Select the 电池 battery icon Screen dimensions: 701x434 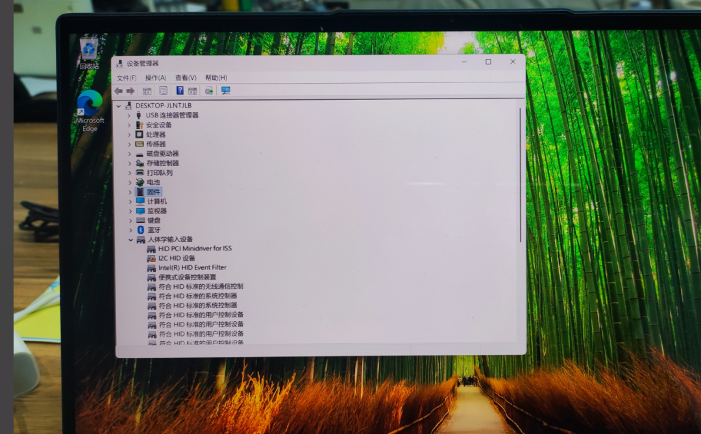point(140,182)
